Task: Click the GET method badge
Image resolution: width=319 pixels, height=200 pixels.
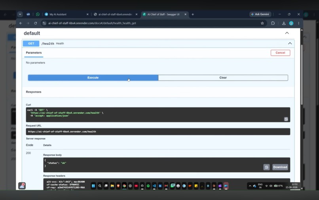Action: click(31, 44)
